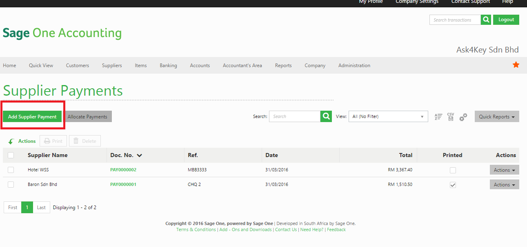The height and width of the screenshot is (247, 527).
Task: Open the View filter dropdown
Action: point(388,116)
